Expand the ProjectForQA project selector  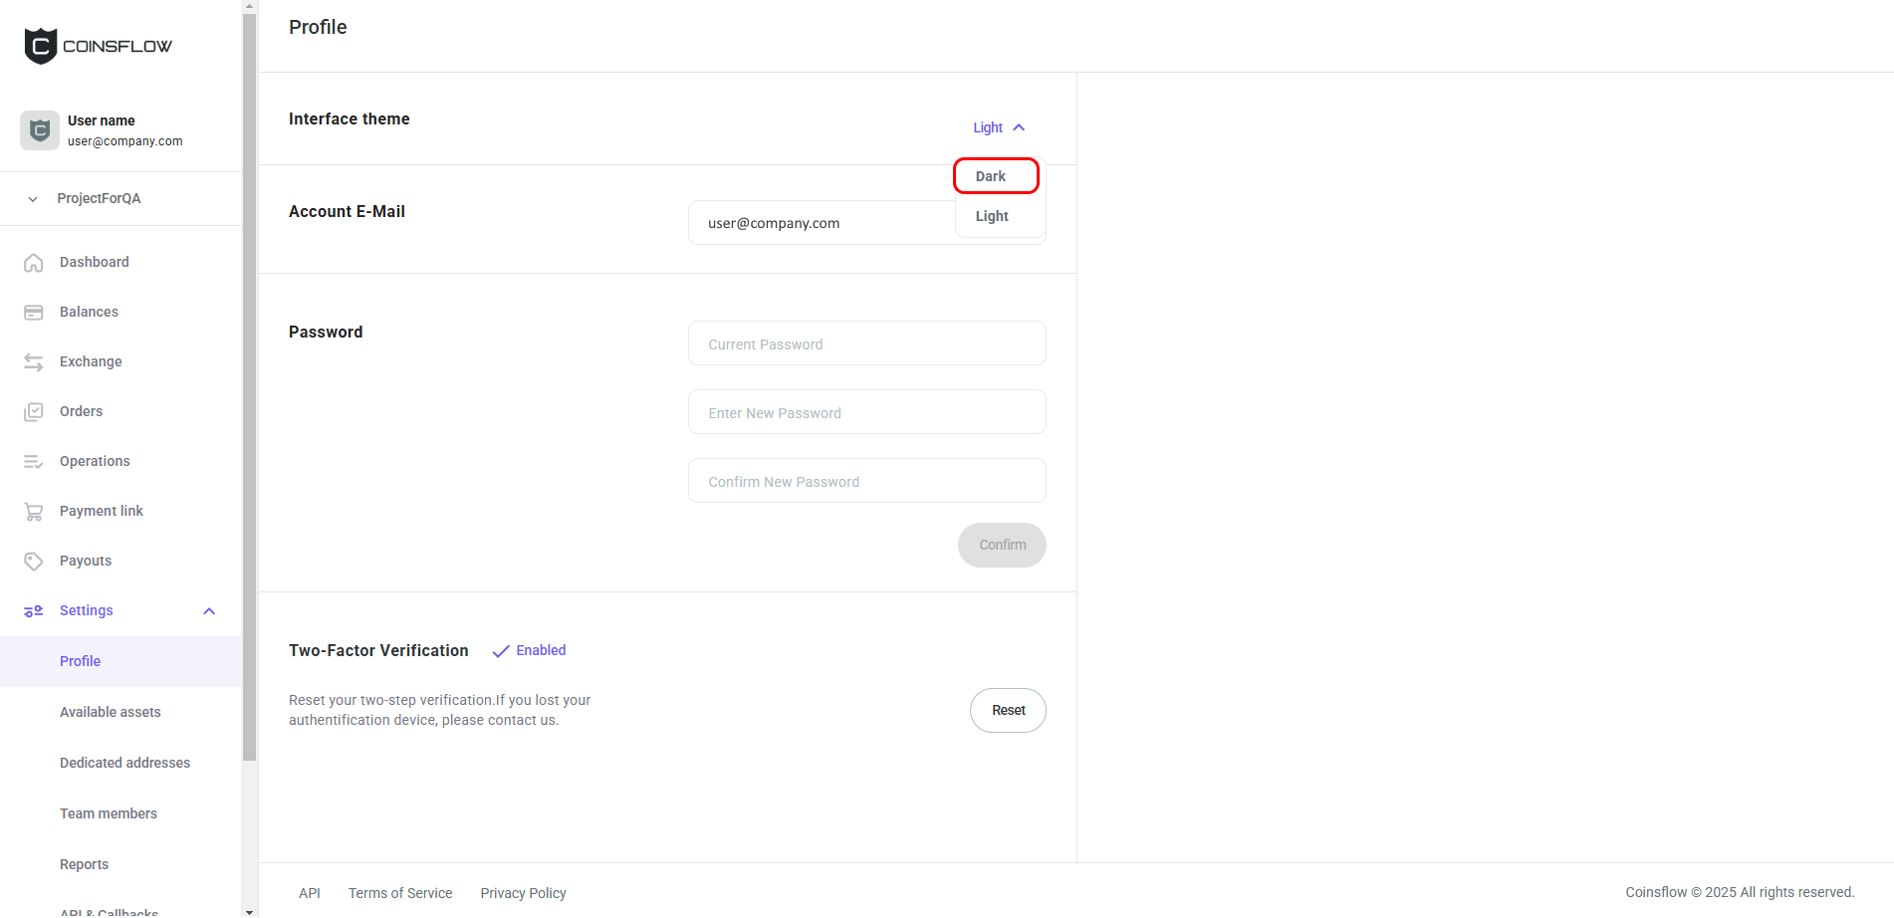click(33, 199)
